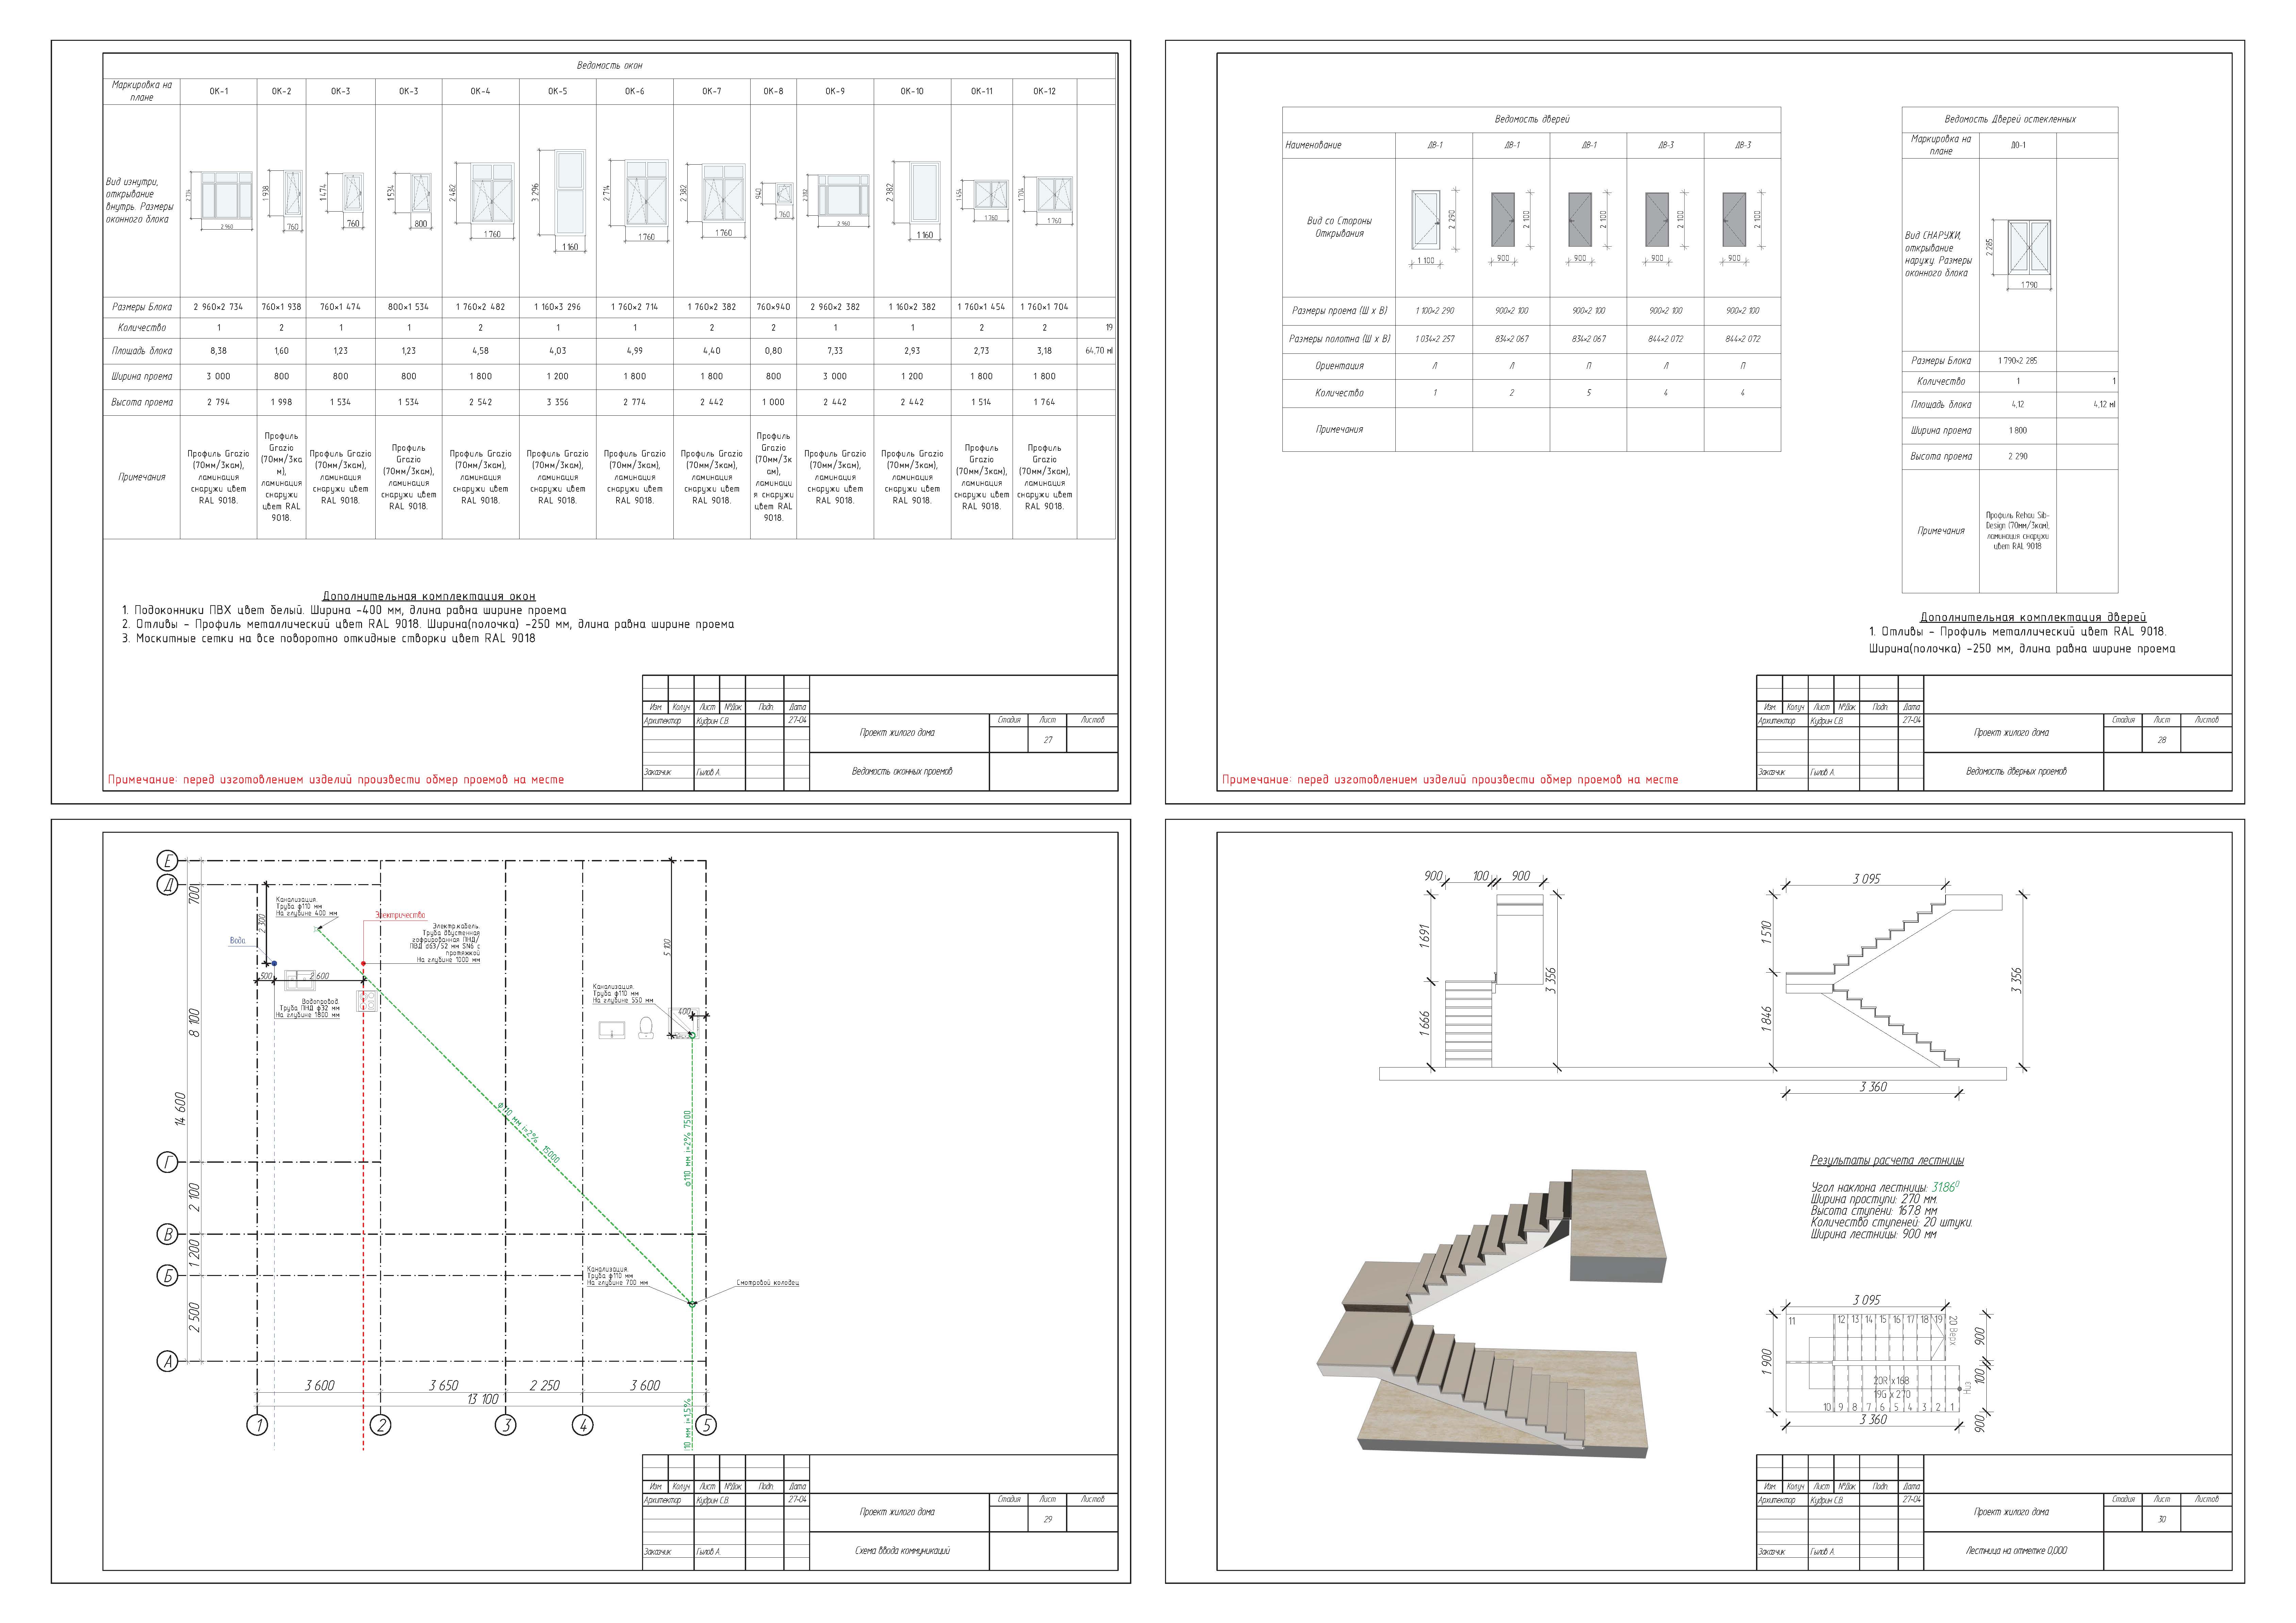Screen dimensions: 2296x1623
Task: Select the toilet symbol on communications plan
Action: point(646,1028)
